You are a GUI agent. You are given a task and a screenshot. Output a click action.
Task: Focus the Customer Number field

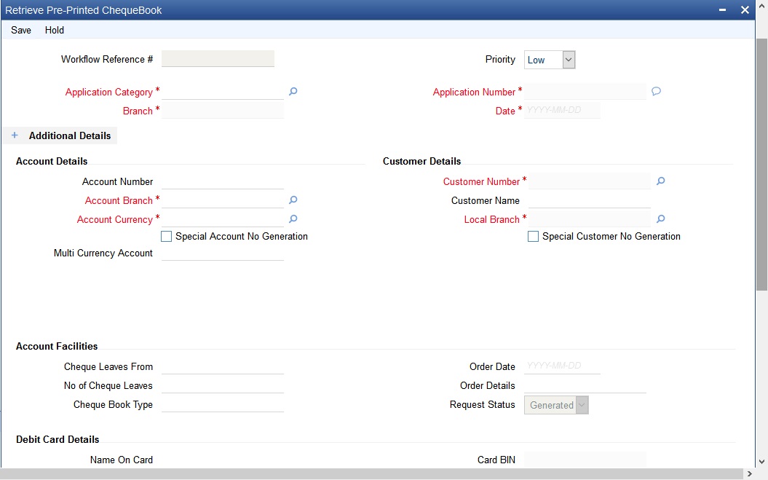click(590, 181)
